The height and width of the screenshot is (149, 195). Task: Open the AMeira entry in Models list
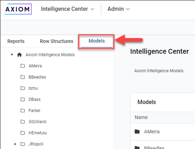(x=152, y=132)
